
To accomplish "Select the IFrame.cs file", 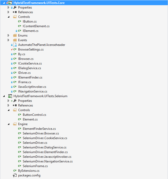I will click(25, 82).
